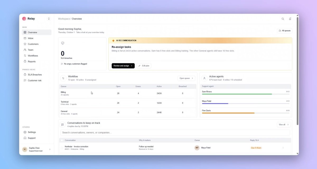Open the Northstar Invoice correction conversation
Image resolution: width=317 pixels, height=169 pixels.
coord(77,147)
